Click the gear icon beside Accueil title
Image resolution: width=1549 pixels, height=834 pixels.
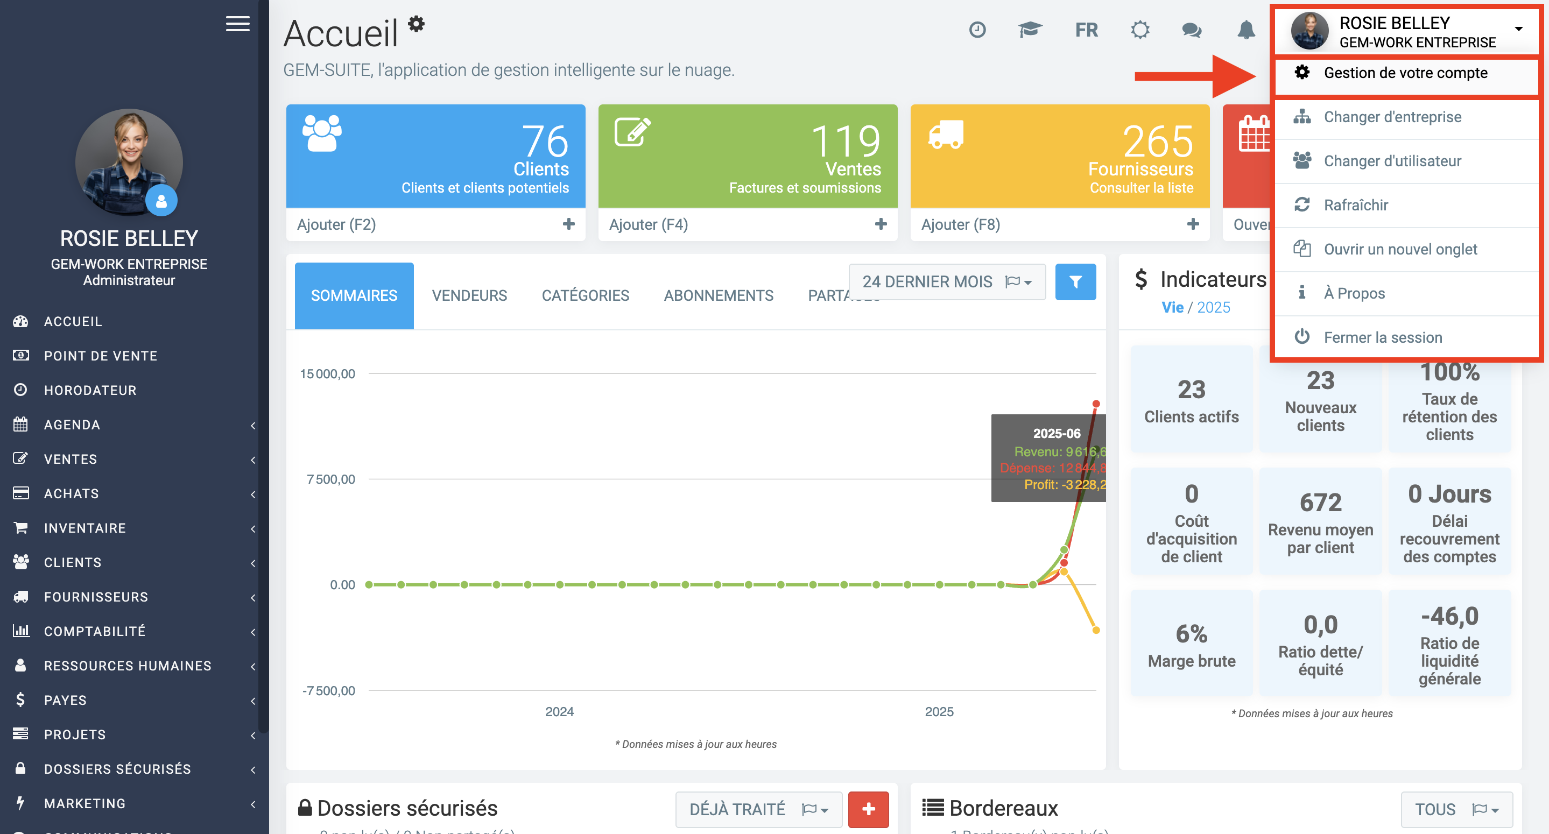pyautogui.click(x=416, y=24)
